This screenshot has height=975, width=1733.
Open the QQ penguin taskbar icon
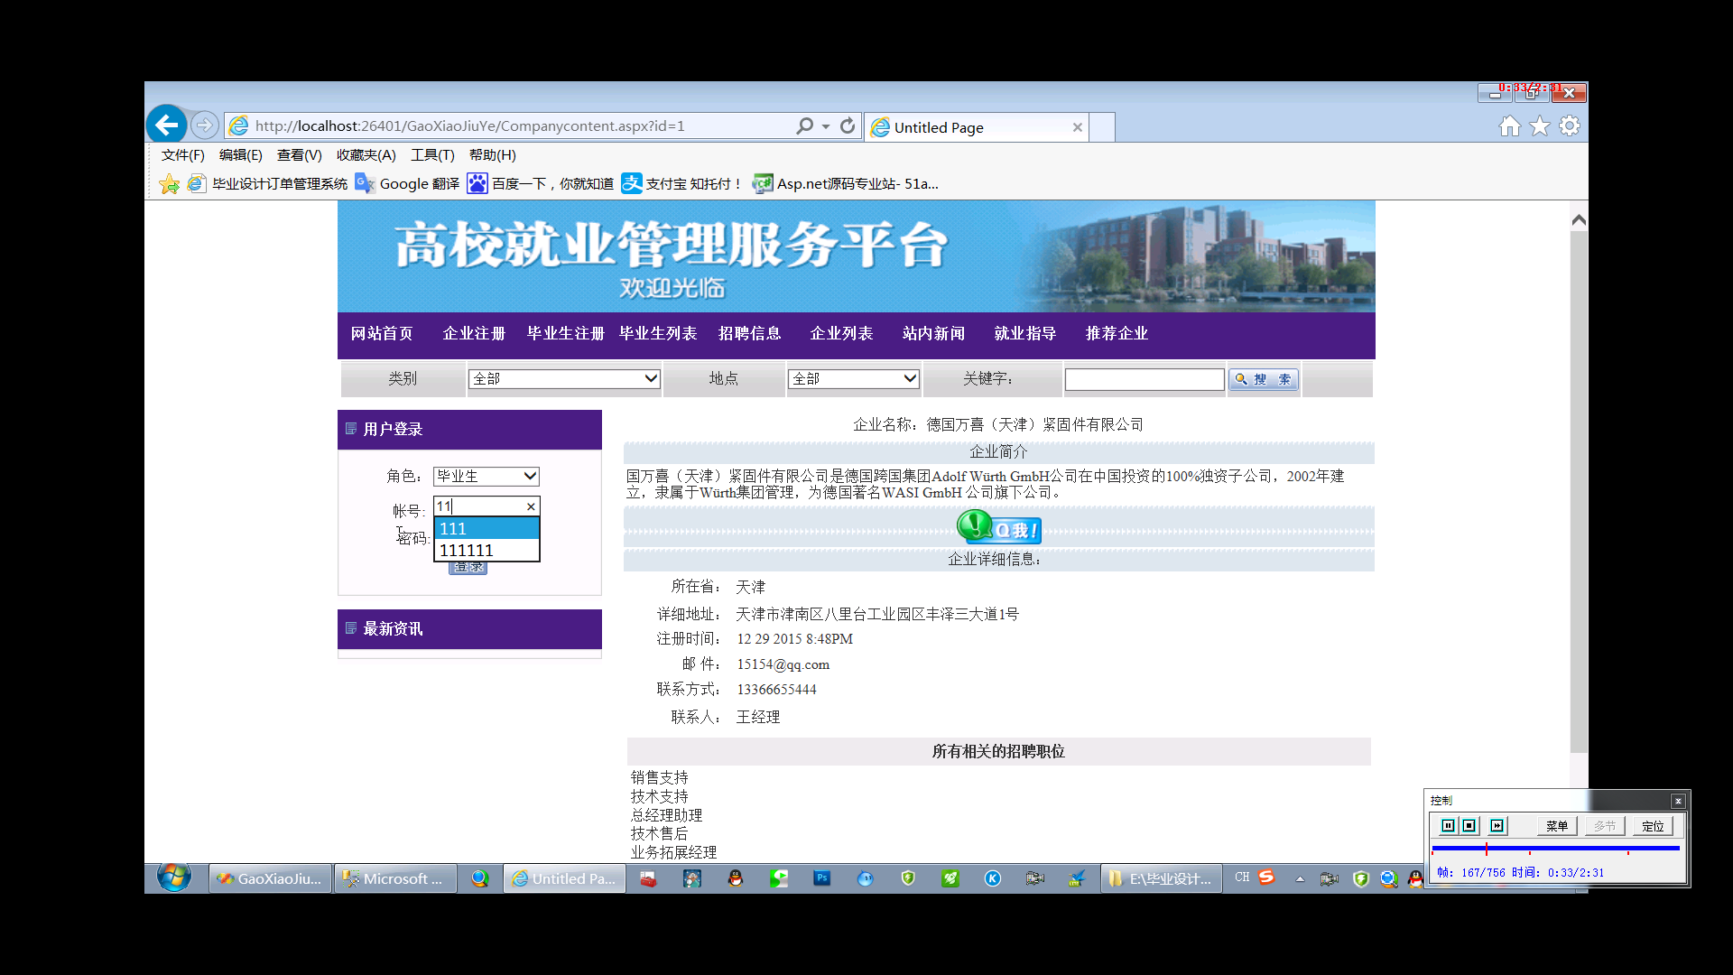tap(736, 878)
